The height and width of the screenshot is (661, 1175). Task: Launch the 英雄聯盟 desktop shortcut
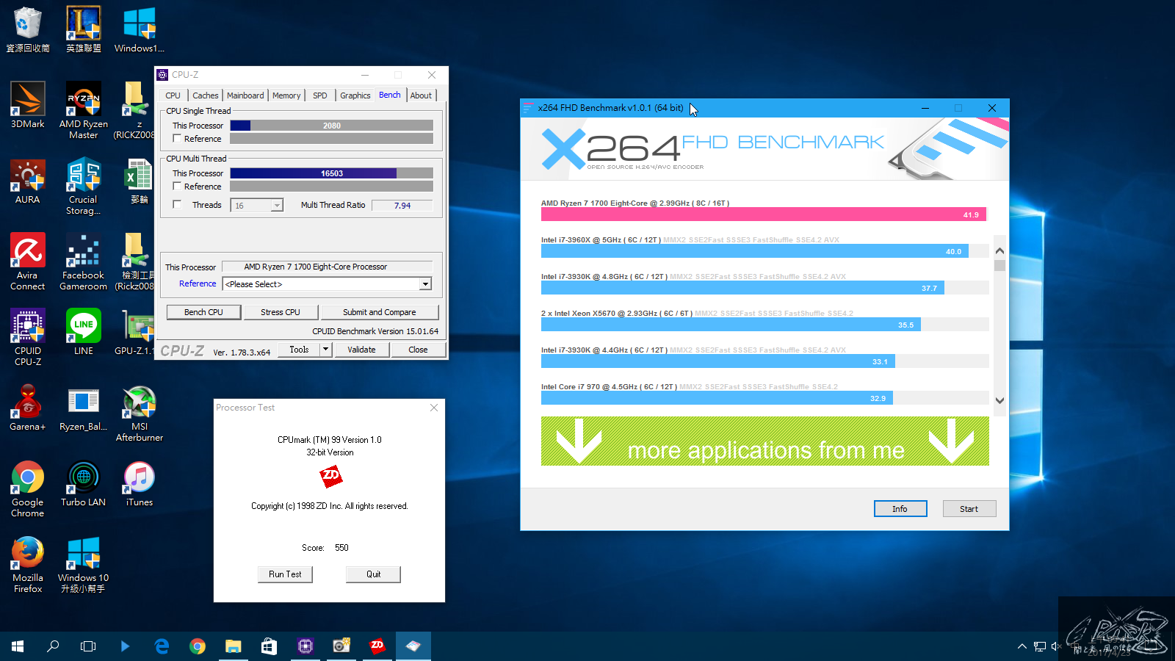pos(84,29)
